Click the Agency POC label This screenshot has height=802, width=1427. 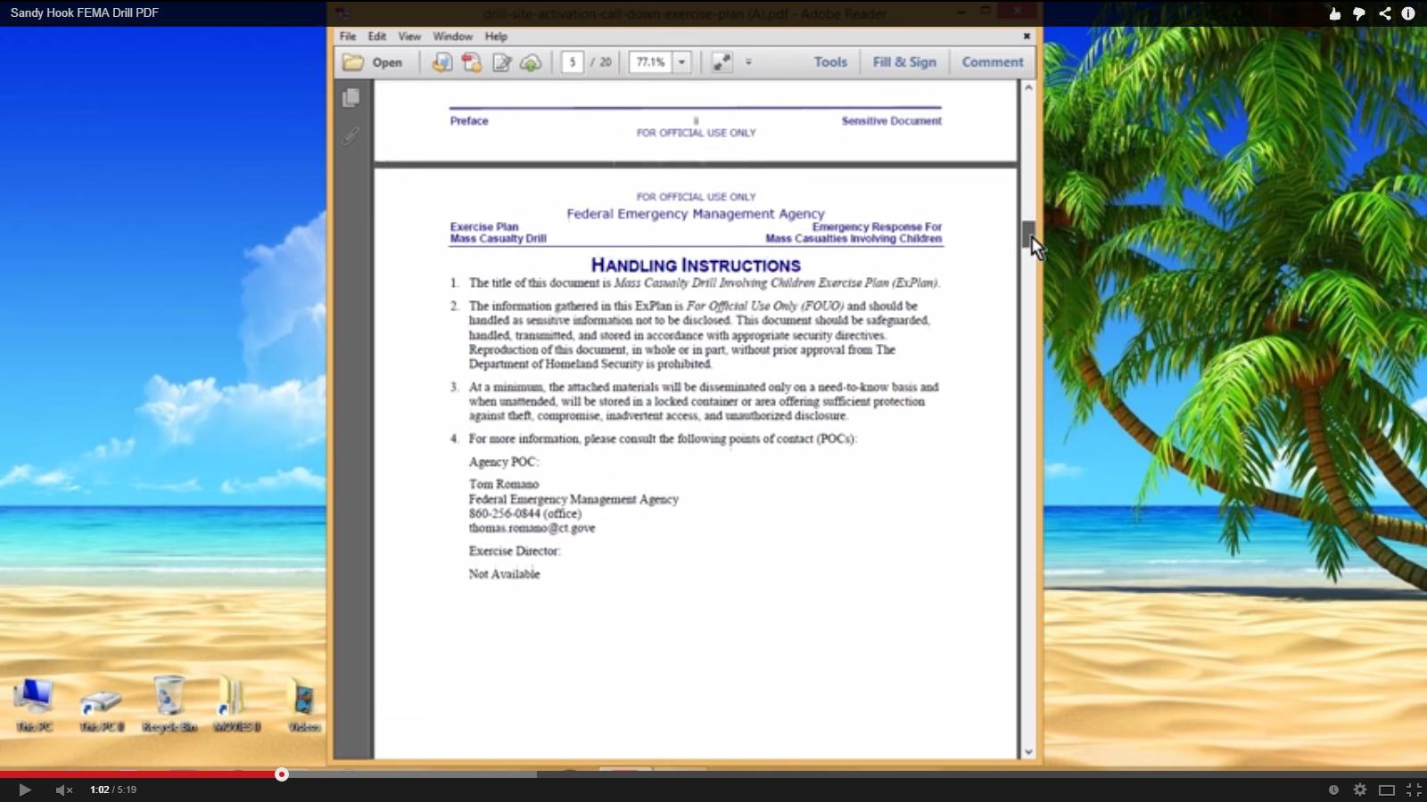click(x=504, y=462)
